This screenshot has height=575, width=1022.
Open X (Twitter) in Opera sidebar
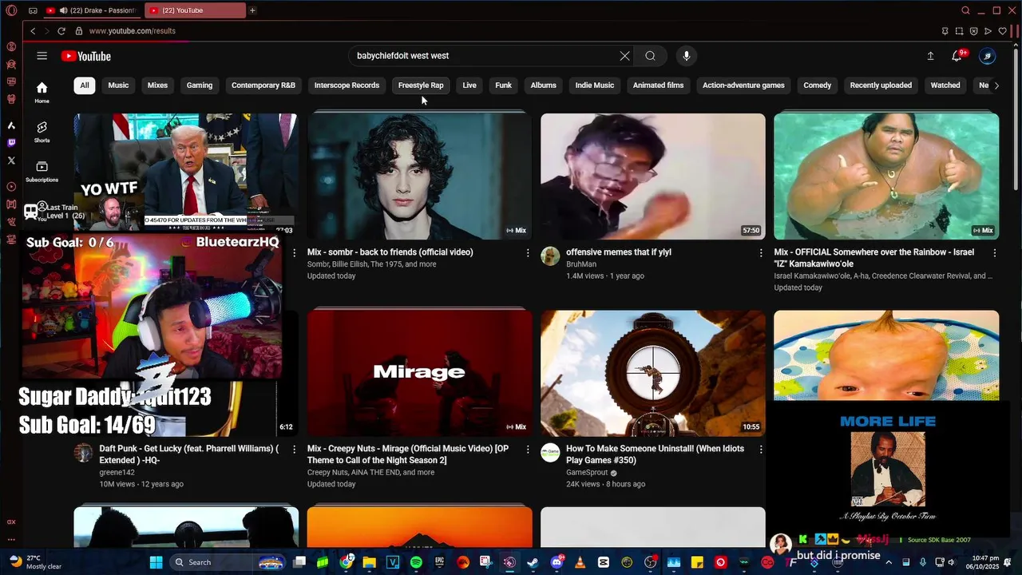(x=11, y=161)
